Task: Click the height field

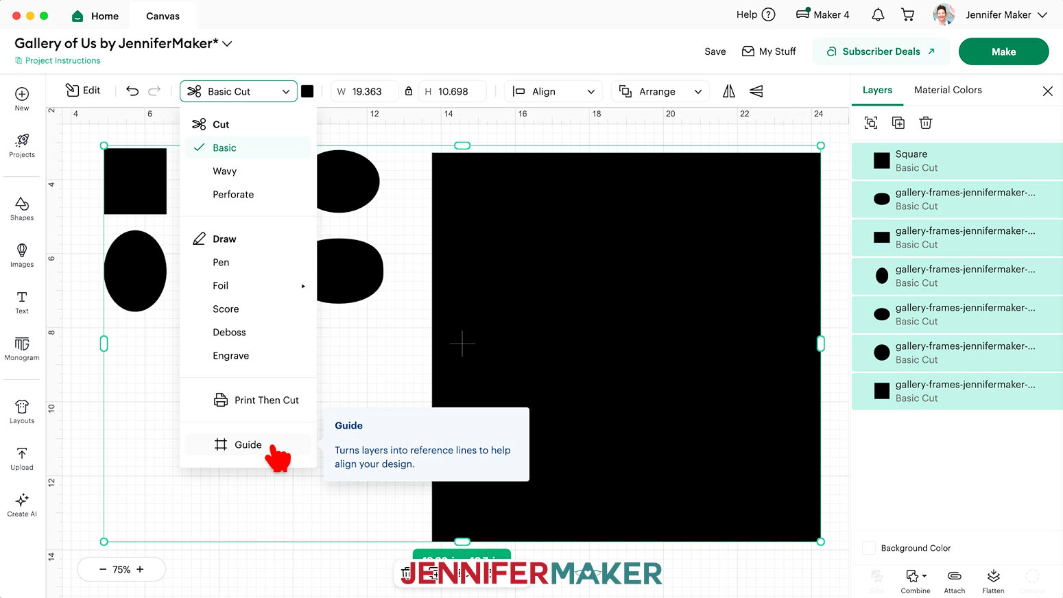Action: [452, 91]
